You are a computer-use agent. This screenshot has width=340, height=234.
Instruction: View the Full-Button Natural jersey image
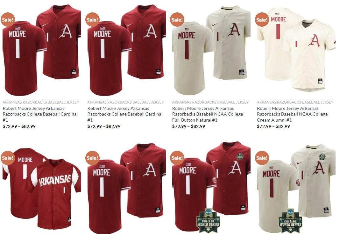(211, 50)
